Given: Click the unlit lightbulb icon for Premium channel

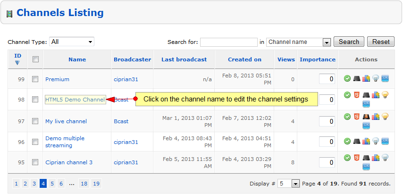Looking at the screenshot, I should [x=376, y=79].
